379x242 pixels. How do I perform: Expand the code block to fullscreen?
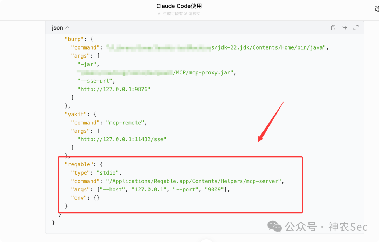pyautogui.click(x=356, y=28)
